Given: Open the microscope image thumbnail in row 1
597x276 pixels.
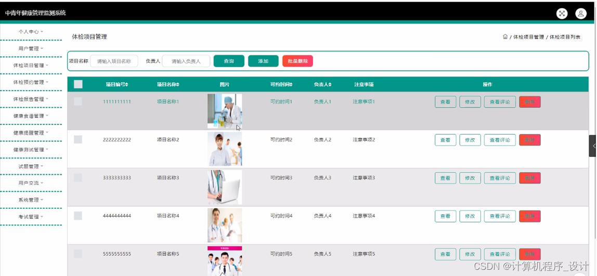Looking at the screenshot, I should [x=225, y=111].
